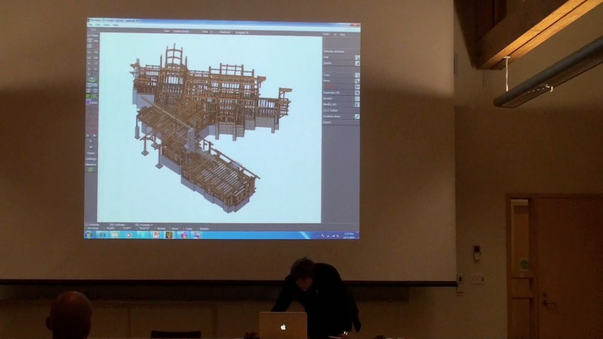The height and width of the screenshot is (339, 603).
Task: Click COPY in the bottom shortcut bar
Action: (127, 229)
